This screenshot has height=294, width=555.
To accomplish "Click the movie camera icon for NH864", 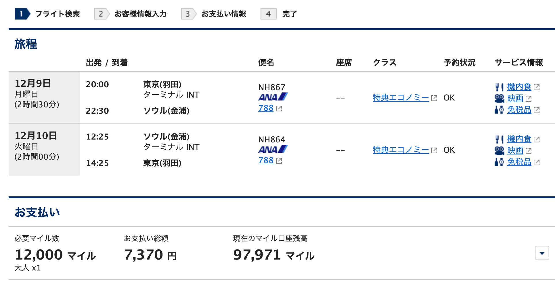I will point(499,151).
